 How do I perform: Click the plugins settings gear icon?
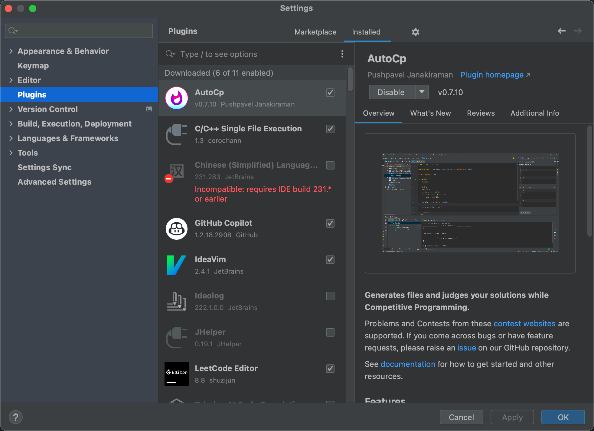[416, 32]
